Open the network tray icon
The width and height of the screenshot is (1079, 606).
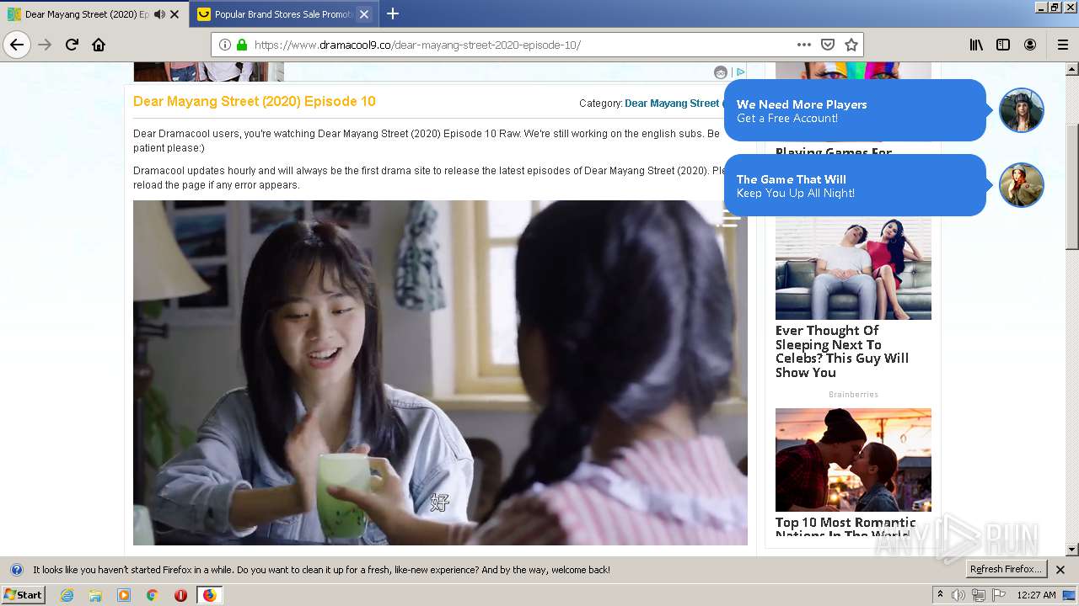pos(978,595)
